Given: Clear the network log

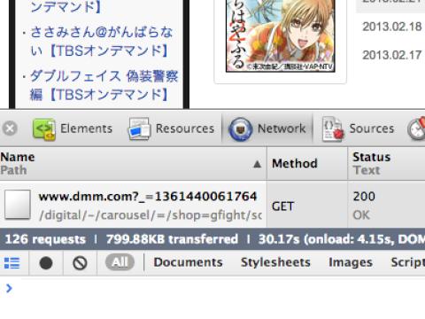Looking at the screenshot, I should pos(80,263).
